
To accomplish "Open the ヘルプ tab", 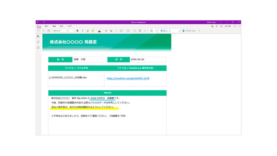I will tap(69, 26).
